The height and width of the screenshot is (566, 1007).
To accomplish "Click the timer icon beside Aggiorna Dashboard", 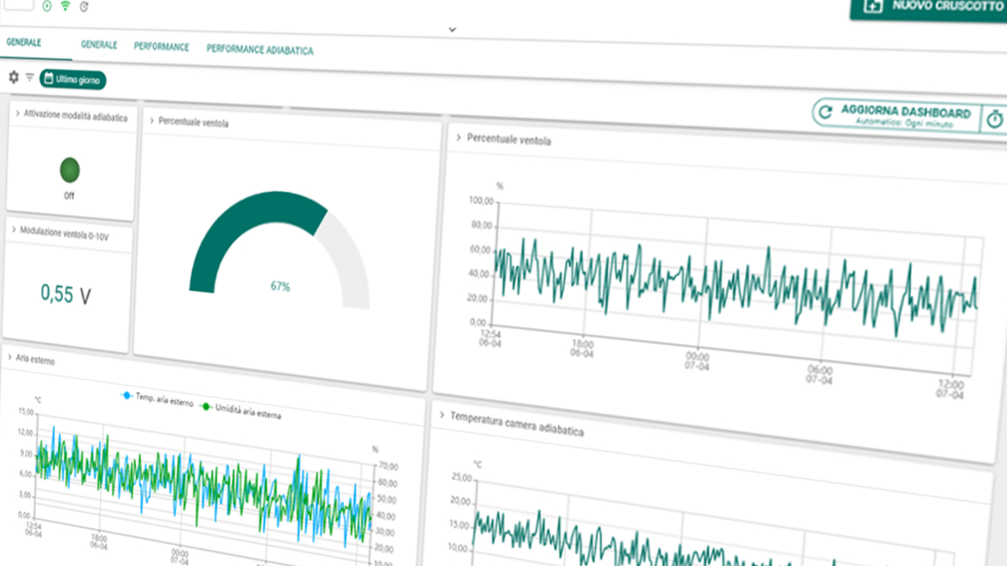I will (994, 119).
